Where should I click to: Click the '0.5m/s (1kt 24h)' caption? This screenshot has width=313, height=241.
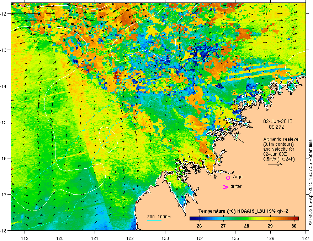(x=279, y=159)
